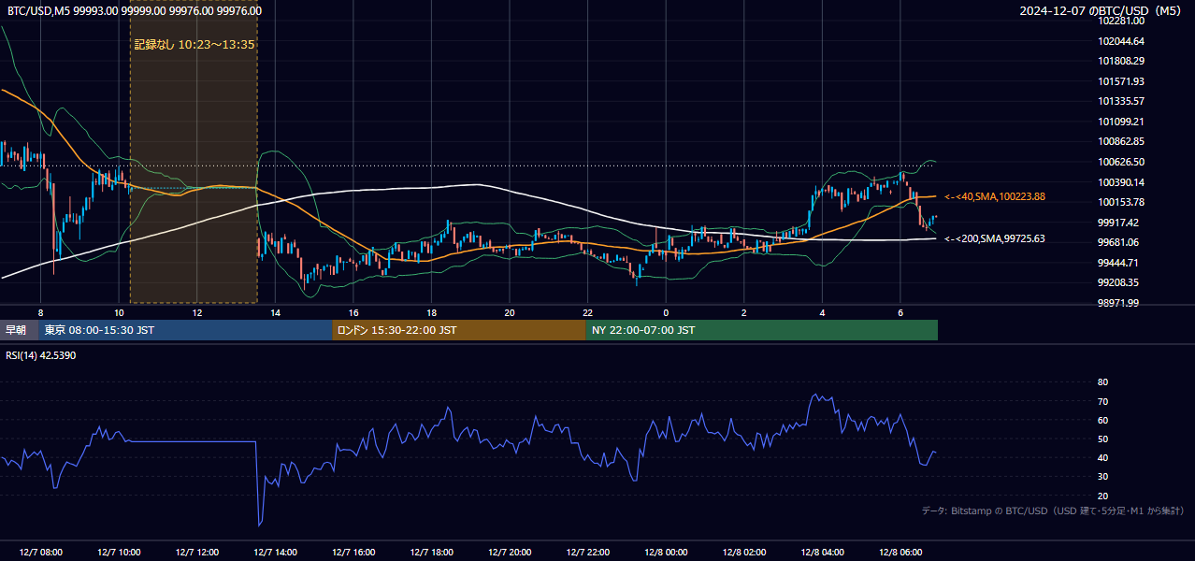Click price axis value 100390.14

pos(1121,182)
